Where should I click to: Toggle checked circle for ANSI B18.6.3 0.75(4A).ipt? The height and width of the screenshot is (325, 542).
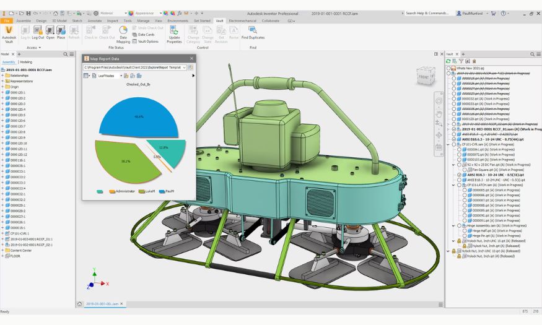point(454,139)
